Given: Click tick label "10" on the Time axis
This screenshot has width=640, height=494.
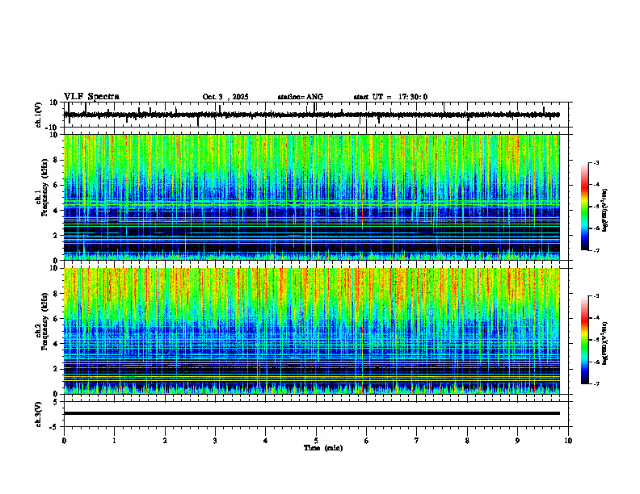Looking at the screenshot, I should click(568, 441).
